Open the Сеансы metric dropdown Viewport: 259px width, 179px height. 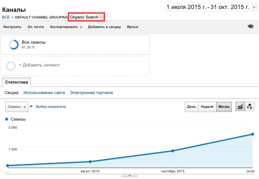click(17, 107)
